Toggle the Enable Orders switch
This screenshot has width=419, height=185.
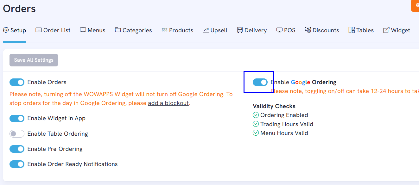coord(17,82)
